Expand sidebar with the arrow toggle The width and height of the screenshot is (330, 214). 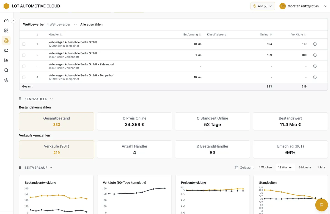[x=13, y=21]
